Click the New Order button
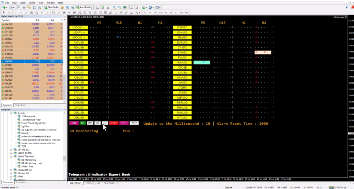 point(52,8)
